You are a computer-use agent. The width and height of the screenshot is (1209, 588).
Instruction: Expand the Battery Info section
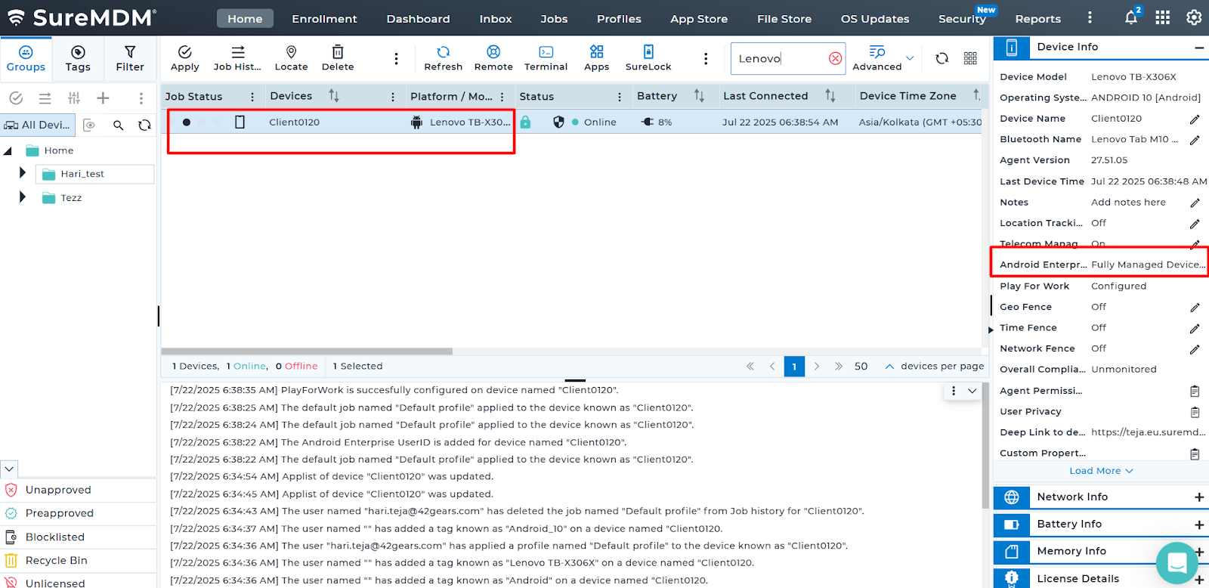(x=1199, y=525)
